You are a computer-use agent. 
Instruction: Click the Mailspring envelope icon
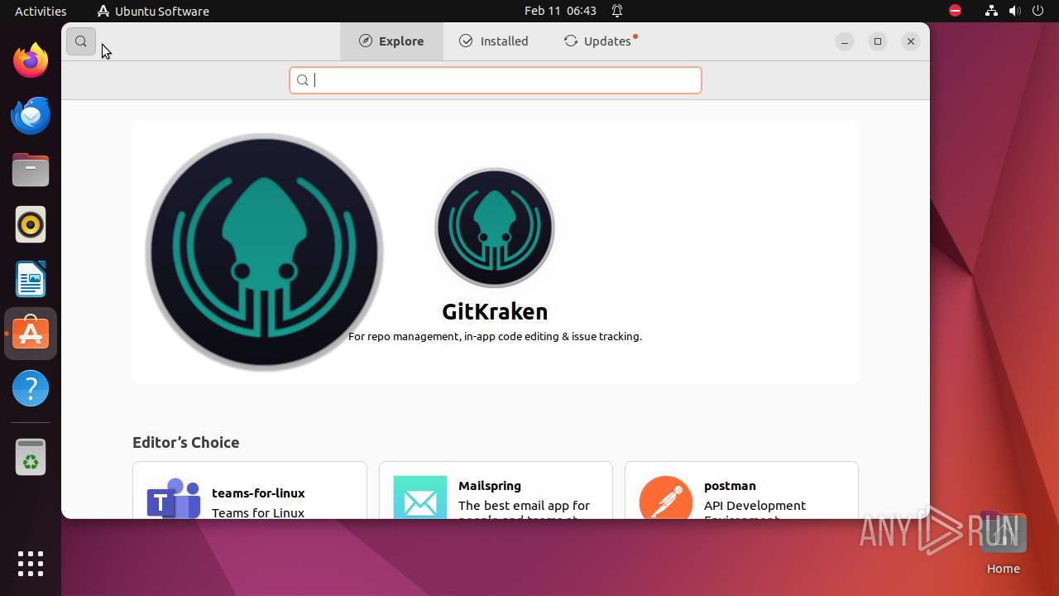click(x=420, y=497)
